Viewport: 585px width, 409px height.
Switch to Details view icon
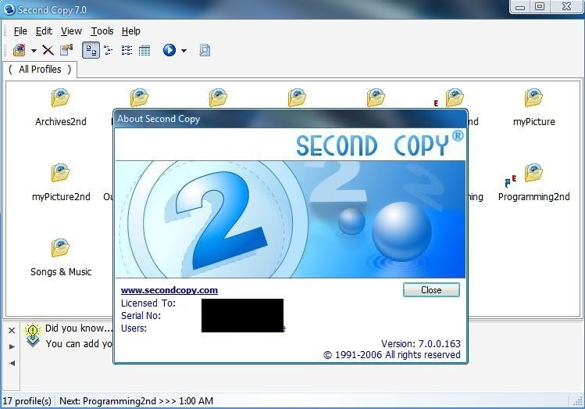144,50
